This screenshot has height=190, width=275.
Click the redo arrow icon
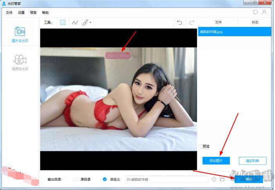(192, 23)
